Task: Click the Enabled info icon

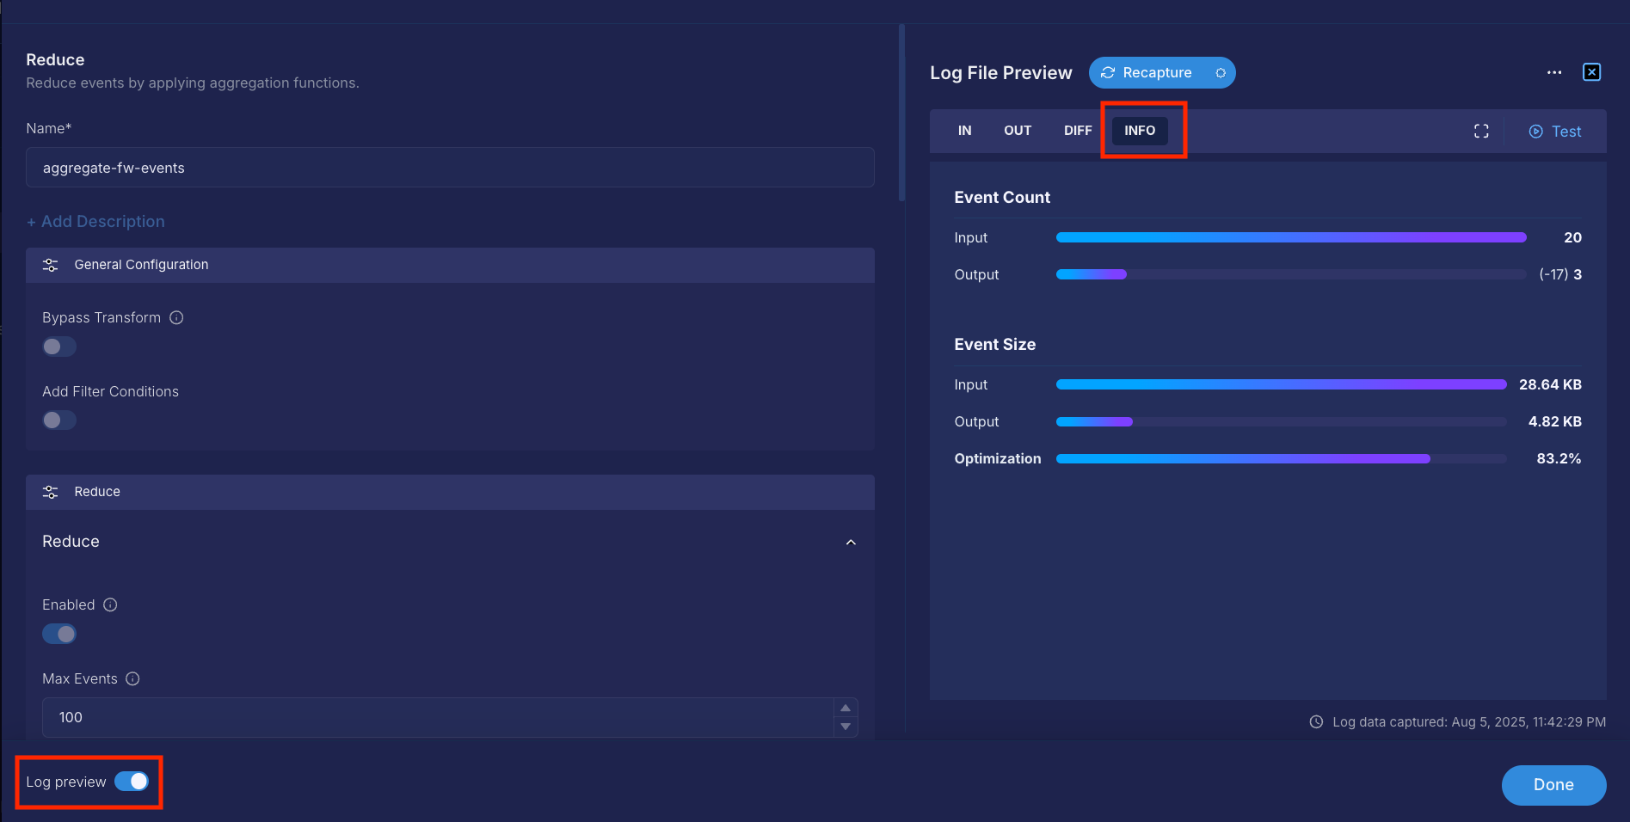Action: 110,604
